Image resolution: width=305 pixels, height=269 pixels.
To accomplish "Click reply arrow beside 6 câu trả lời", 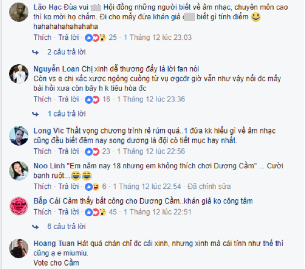I will point(35,227).
